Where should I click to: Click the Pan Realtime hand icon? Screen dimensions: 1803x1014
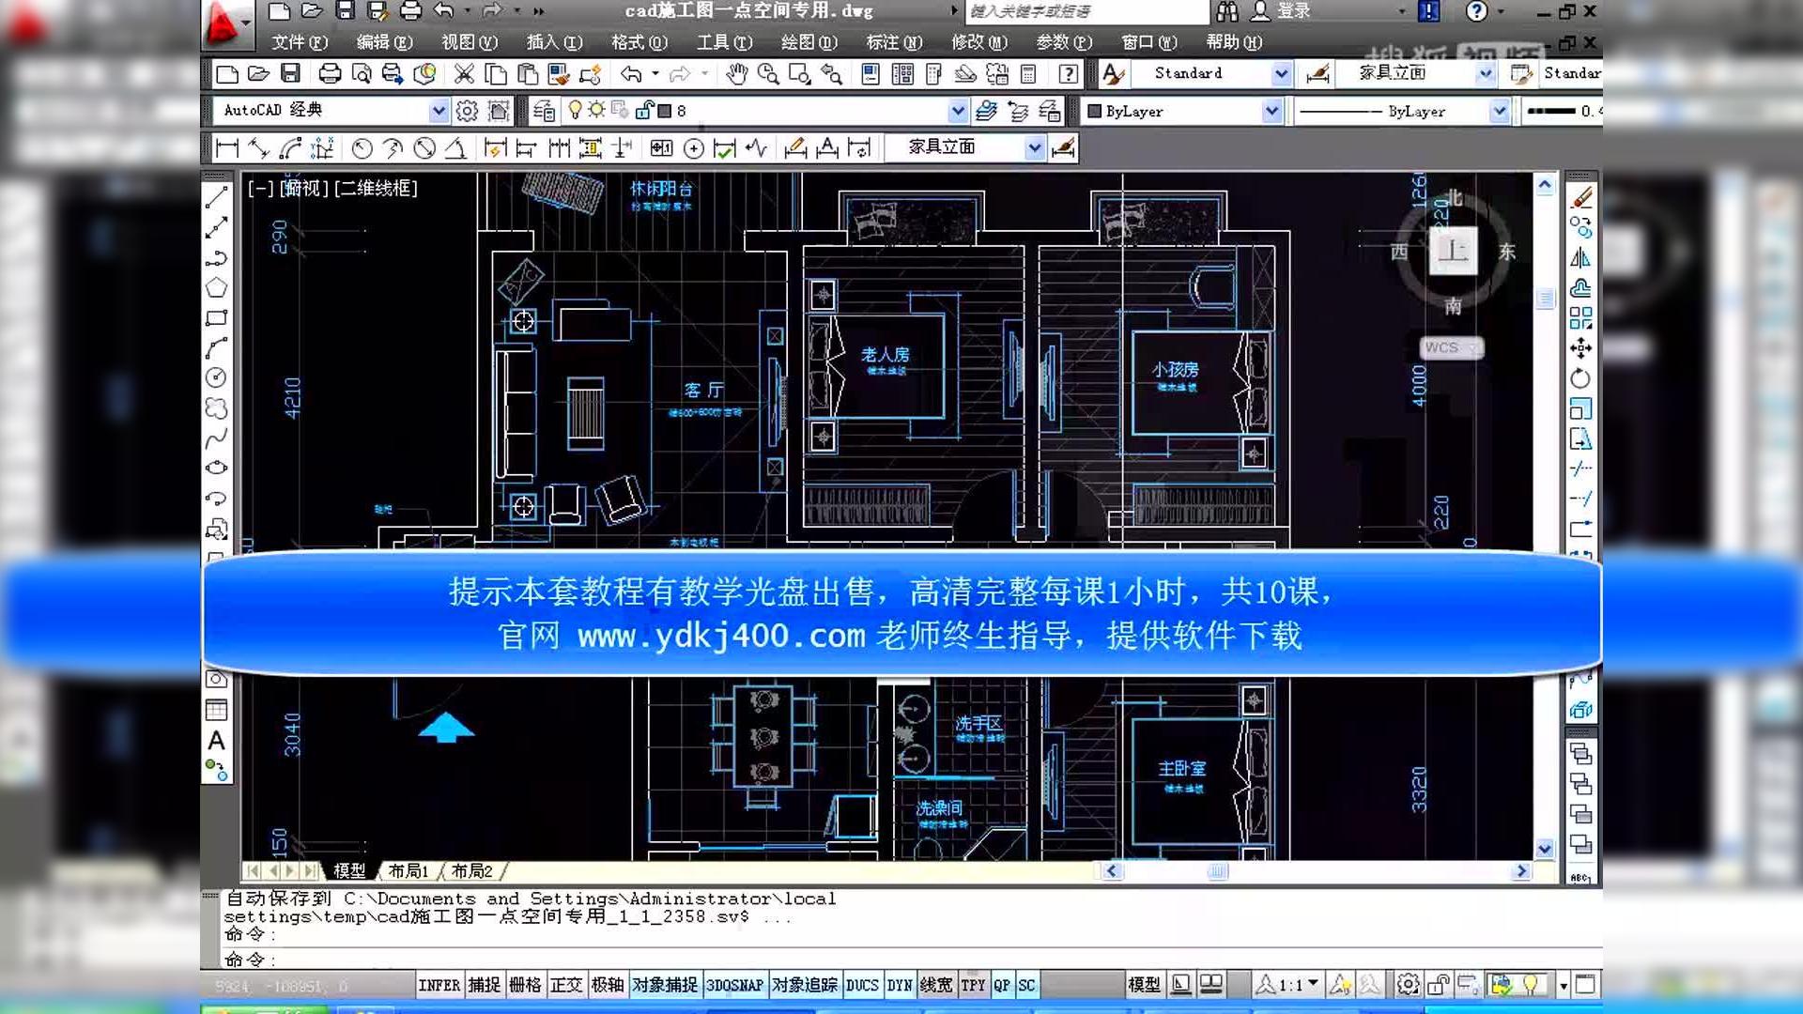click(x=736, y=73)
